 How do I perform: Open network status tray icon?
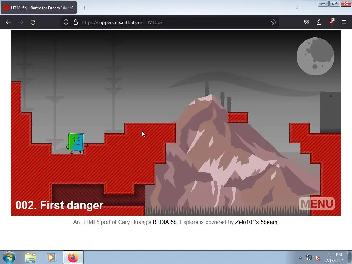[x=309, y=257]
